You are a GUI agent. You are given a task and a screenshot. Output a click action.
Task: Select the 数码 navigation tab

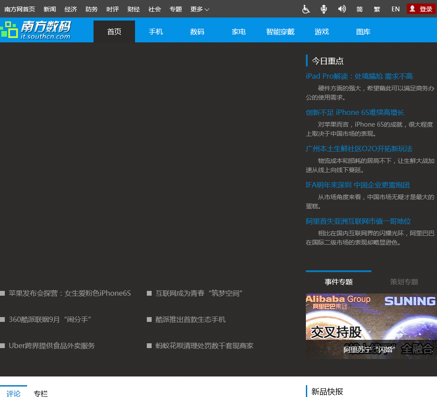[x=198, y=31]
